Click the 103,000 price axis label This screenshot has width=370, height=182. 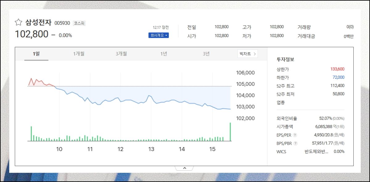(x=245, y=107)
